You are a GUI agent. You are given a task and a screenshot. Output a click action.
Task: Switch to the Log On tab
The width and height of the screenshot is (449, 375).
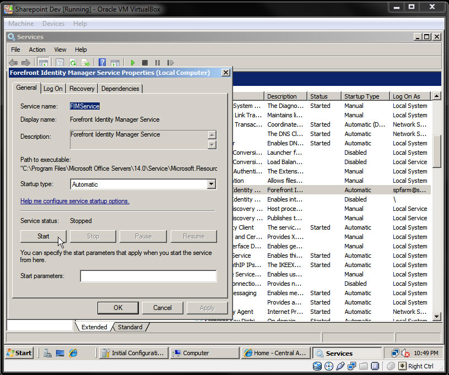coord(53,89)
